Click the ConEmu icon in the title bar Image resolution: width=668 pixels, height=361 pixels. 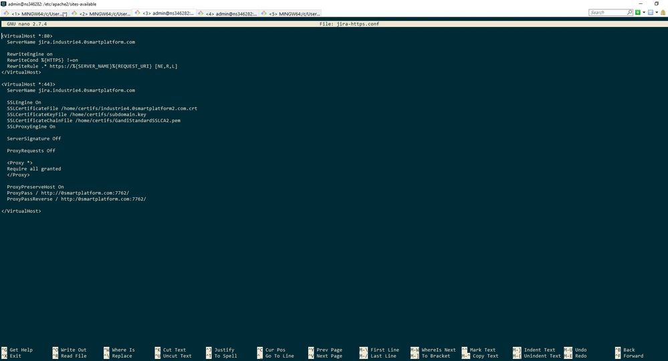point(3,4)
